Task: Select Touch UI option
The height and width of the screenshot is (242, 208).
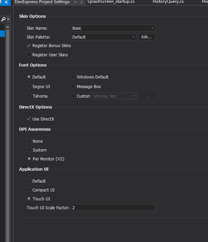Action: coord(29,199)
